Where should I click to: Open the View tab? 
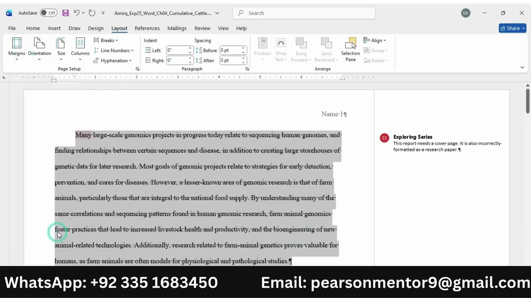[223, 28]
